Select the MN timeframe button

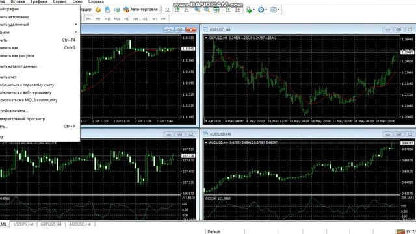pyautogui.click(x=164, y=19)
